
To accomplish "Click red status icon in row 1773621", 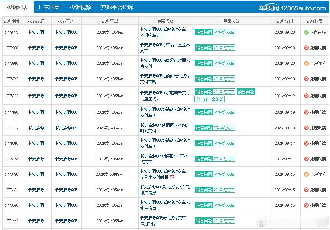I will pos(306,190).
